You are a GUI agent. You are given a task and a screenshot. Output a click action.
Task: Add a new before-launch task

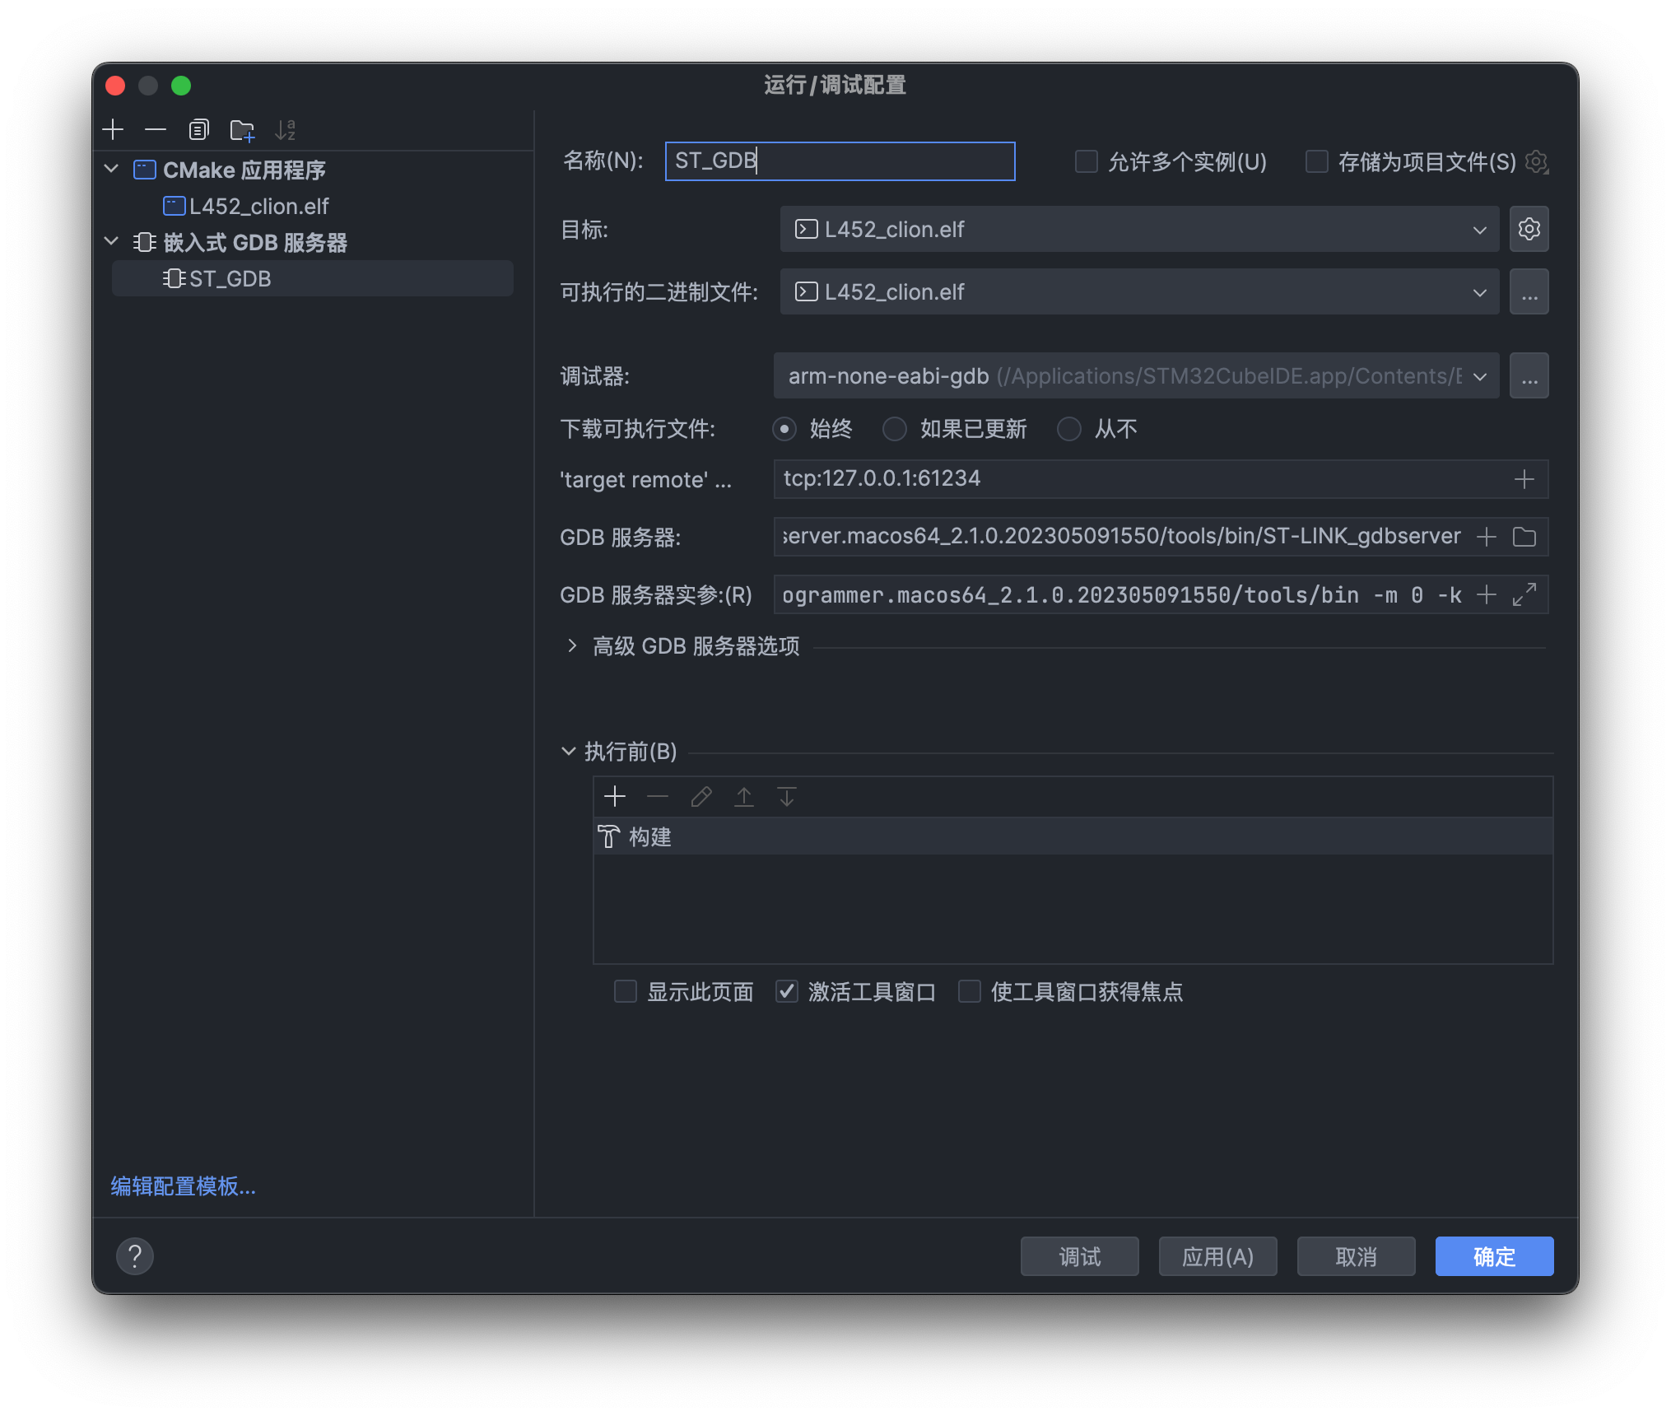(x=615, y=796)
